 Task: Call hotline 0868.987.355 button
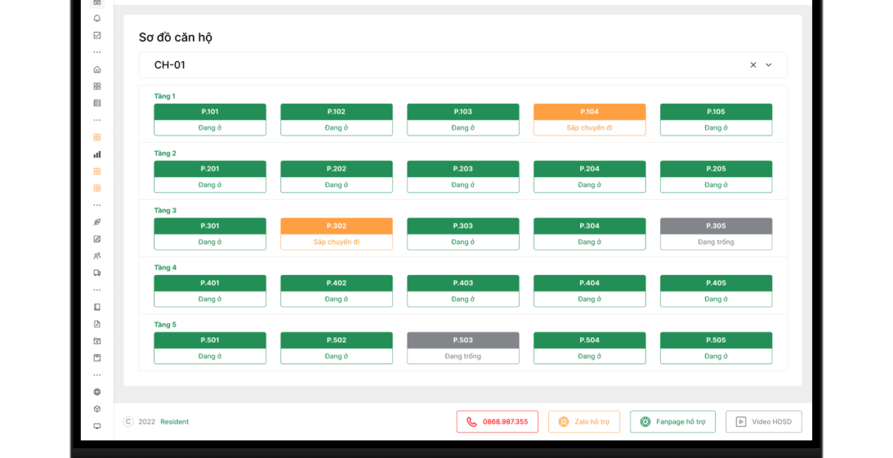[497, 421]
